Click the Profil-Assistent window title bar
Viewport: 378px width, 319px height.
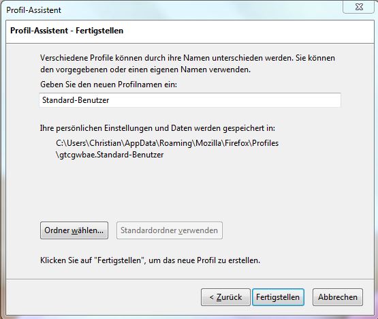pyautogui.click(x=169, y=10)
